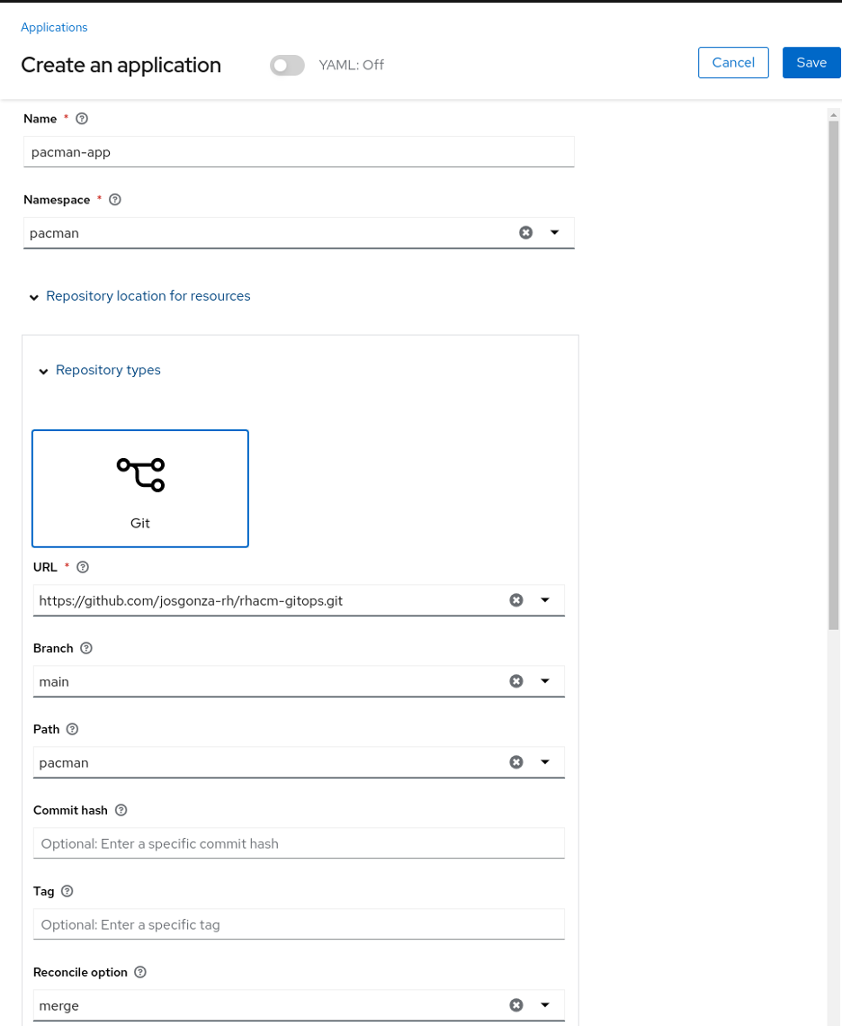Clear the repository URL value
Screen dimensions: 842x1026
pyautogui.click(x=516, y=600)
